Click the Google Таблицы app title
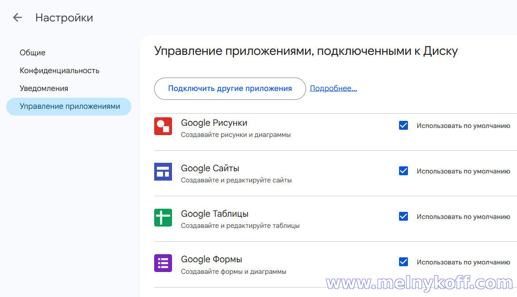This screenshot has width=517, height=297. tap(214, 214)
